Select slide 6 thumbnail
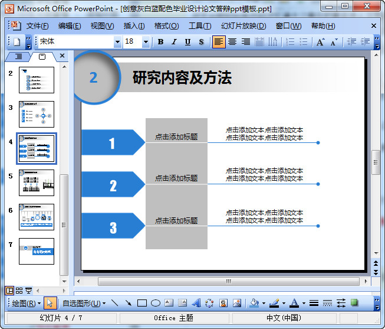Viewport: 385px width, 329px height. pos(37,217)
